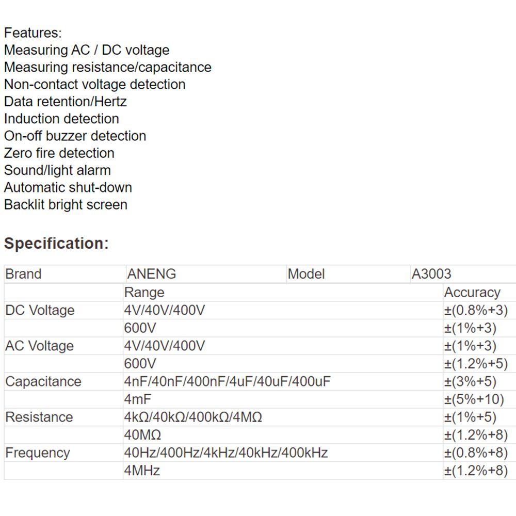This screenshot has width=516, height=516.
Task: Click the Capacitance row label
Action: coord(43,381)
